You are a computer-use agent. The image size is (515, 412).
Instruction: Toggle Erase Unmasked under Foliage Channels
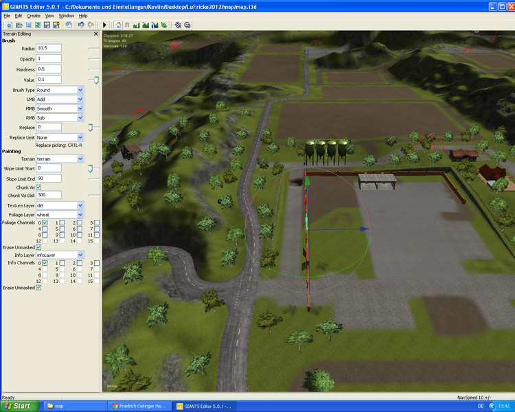38,247
